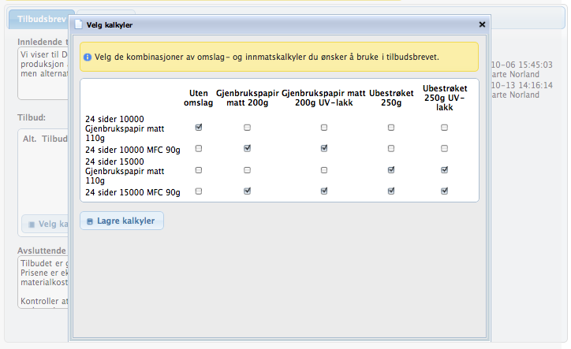Uncheck Gjenbrukspapir 200g UV-lakk for 10000 MFC 90g
This screenshot has width=571, height=349.
[324, 148]
